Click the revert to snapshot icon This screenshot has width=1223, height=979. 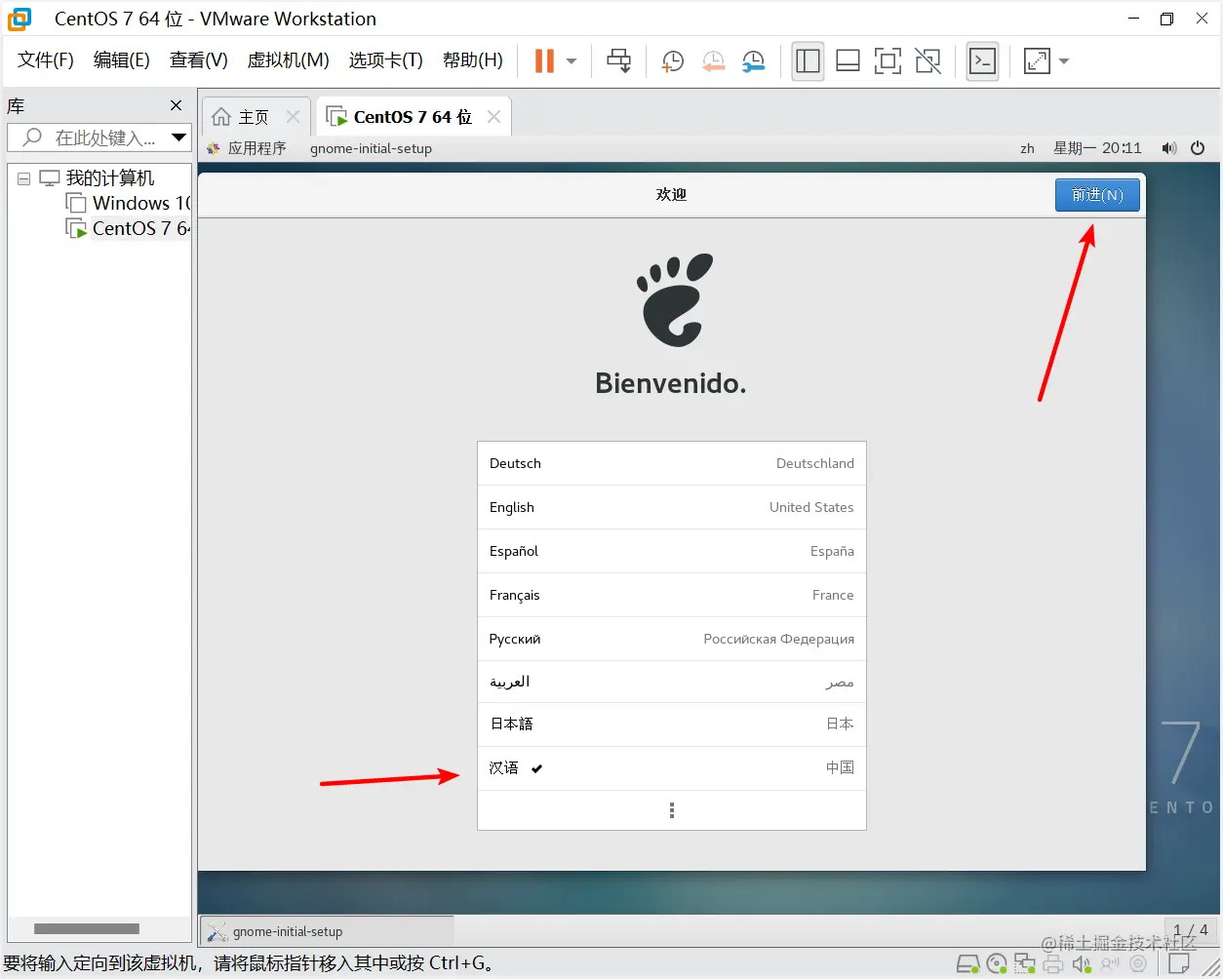[713, 61]
